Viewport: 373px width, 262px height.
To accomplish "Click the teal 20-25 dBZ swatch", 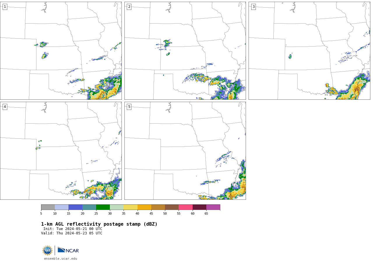I will click(89, 207).
